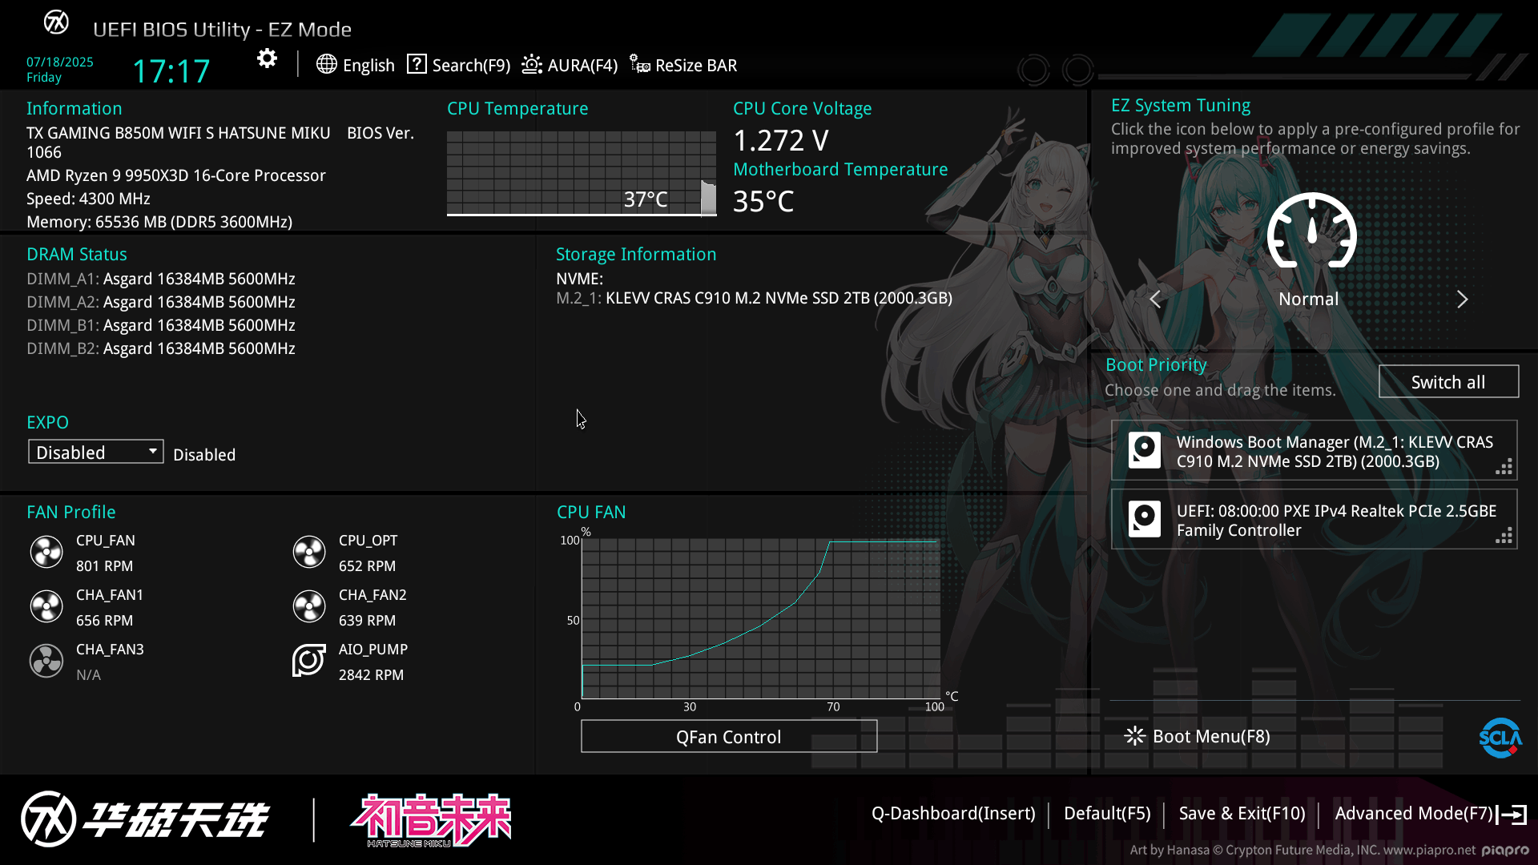This screenshot has height=865, width=1538.
Task: Click the 1.272 V core voltage value
Action: [781, 140]
